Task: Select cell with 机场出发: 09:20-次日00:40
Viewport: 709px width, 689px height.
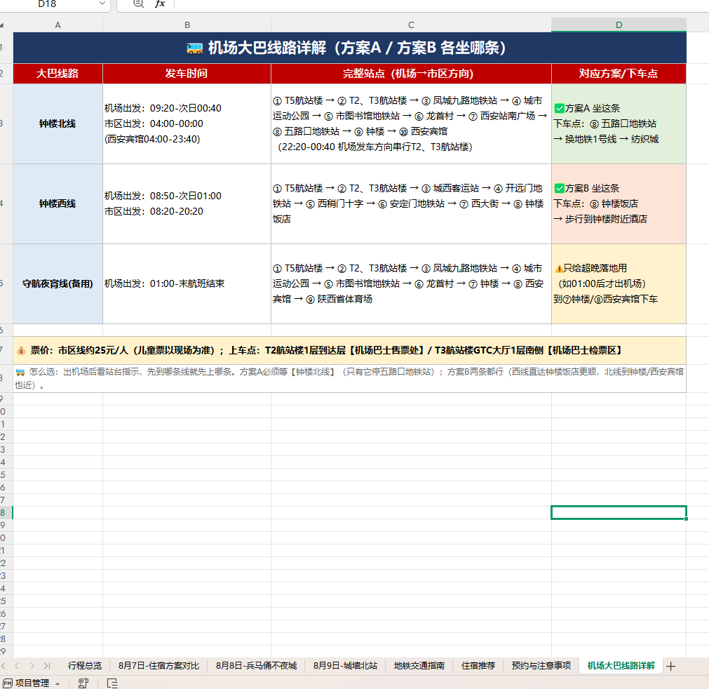Action: 187,123
